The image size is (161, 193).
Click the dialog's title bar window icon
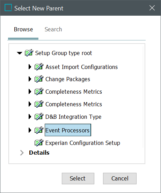(x=8, y=8)
